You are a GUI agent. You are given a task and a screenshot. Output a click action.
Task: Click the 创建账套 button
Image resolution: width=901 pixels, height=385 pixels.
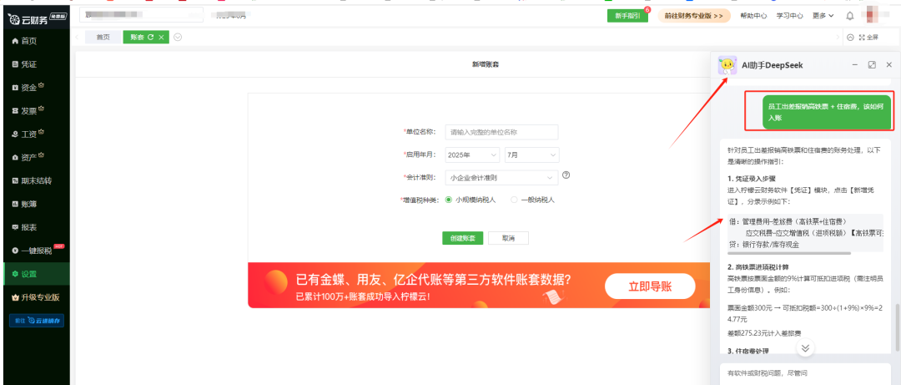(x=462, y=238)
